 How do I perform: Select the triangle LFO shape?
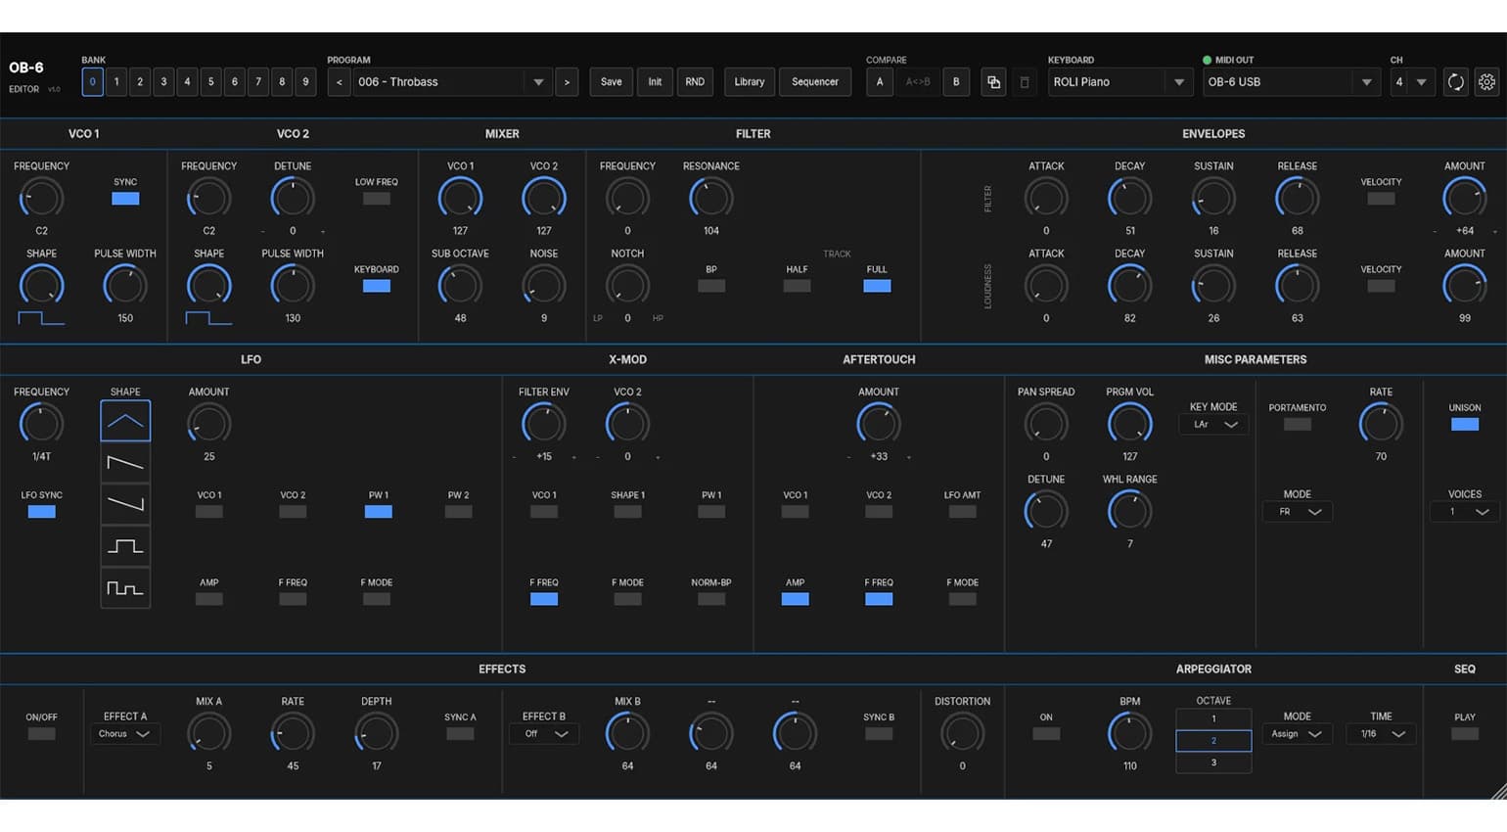pyautogui.click(x=125, y=421)
